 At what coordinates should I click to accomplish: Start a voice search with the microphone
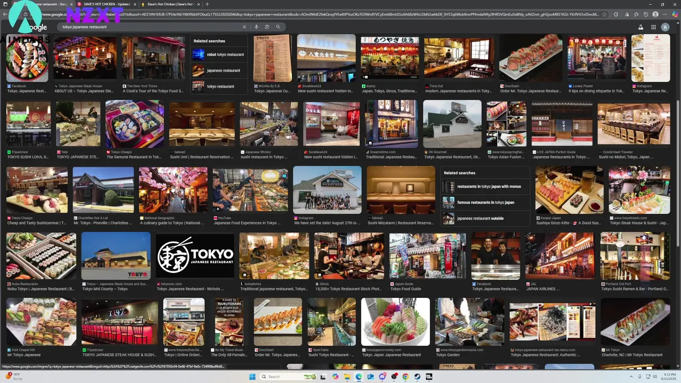coord(256,27)
